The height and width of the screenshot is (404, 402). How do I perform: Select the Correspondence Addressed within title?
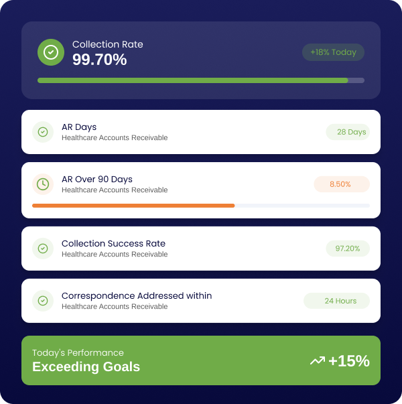coord(137,295)
